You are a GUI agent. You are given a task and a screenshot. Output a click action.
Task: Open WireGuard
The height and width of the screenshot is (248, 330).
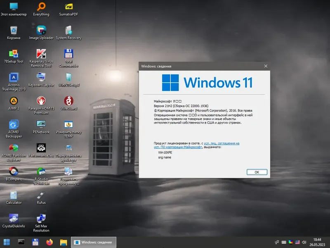(68, 102)
